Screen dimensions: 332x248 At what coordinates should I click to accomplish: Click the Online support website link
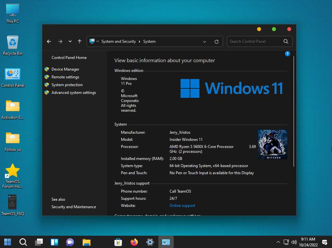coord(182,206)
